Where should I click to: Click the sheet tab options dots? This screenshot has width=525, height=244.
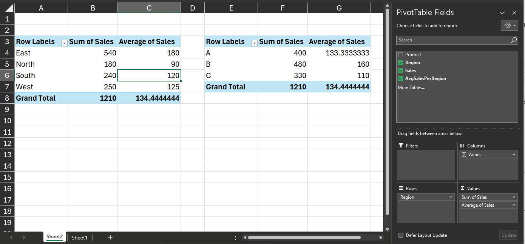(x=236, y=238)
